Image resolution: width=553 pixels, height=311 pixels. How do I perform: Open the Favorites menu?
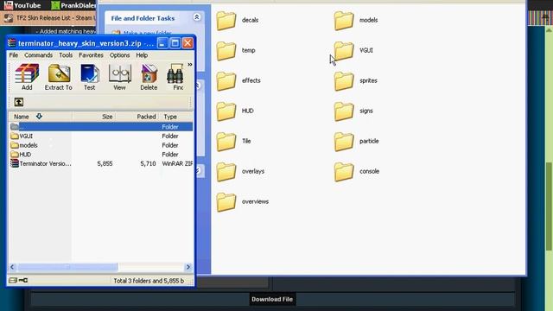coord(91,55)
